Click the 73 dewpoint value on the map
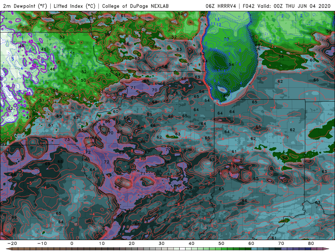Screen dimensions: 335x251 tap(67, 139)
